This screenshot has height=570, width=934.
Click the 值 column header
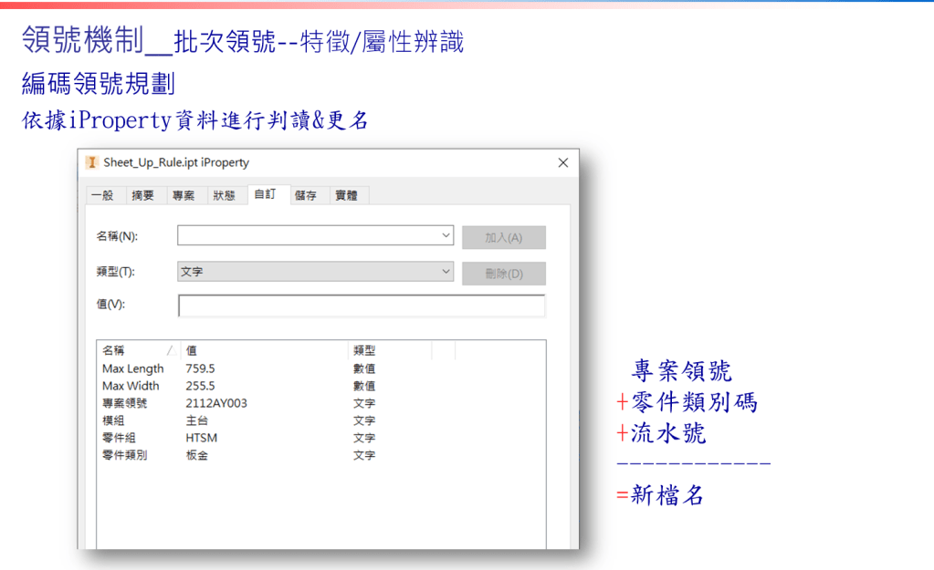point(264,350)
